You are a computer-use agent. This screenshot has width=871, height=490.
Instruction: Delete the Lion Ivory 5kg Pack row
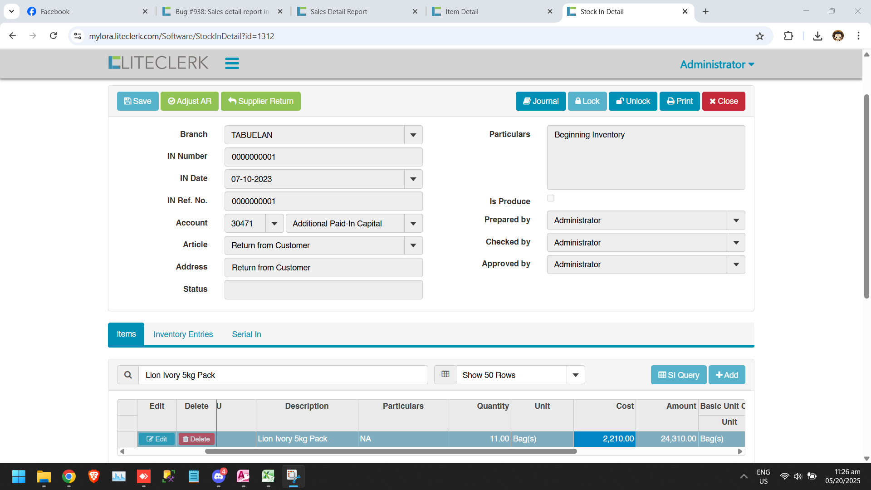pyautogui.click(x=196, y=439)
